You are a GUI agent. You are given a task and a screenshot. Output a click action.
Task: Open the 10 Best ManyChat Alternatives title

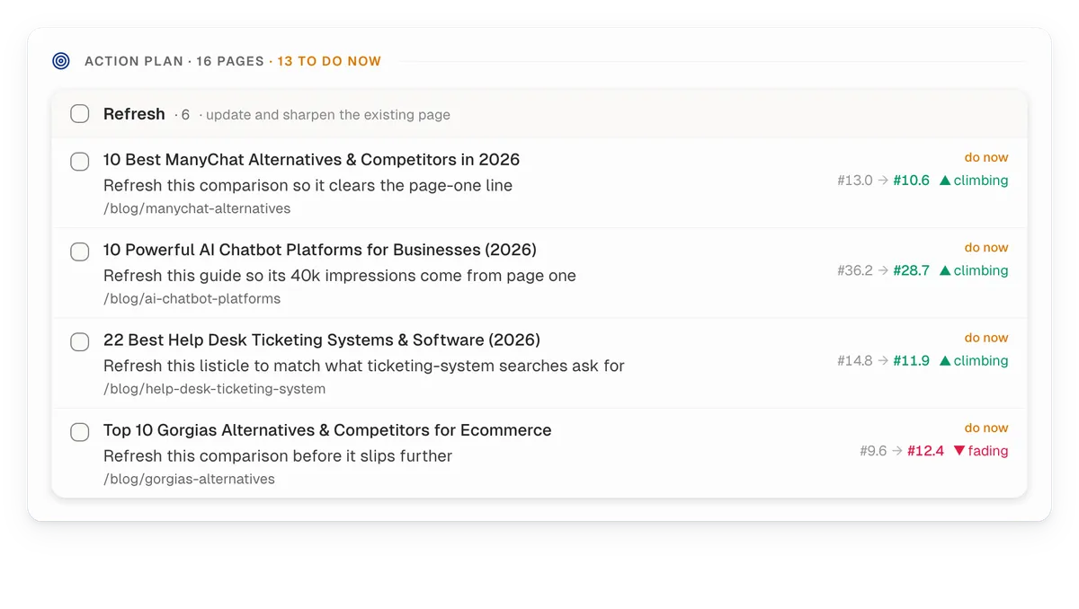[x=311, y=160]
